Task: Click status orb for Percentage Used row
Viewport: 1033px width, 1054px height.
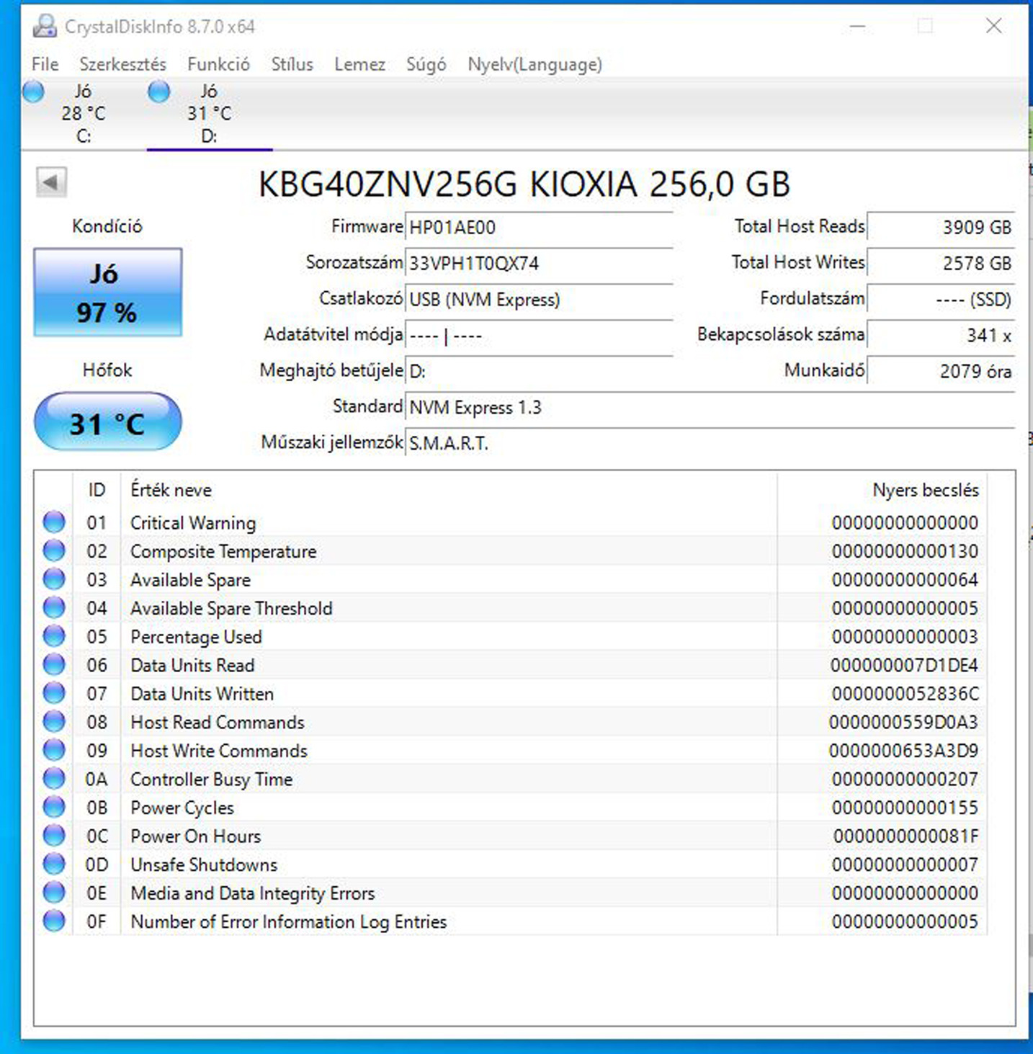Action: pos(54,636)
